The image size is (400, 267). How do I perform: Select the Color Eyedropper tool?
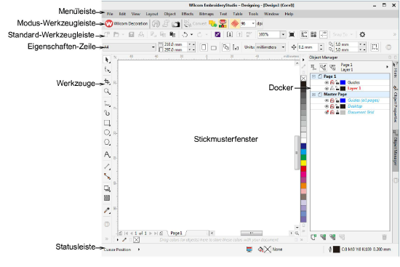coord(107,210)
